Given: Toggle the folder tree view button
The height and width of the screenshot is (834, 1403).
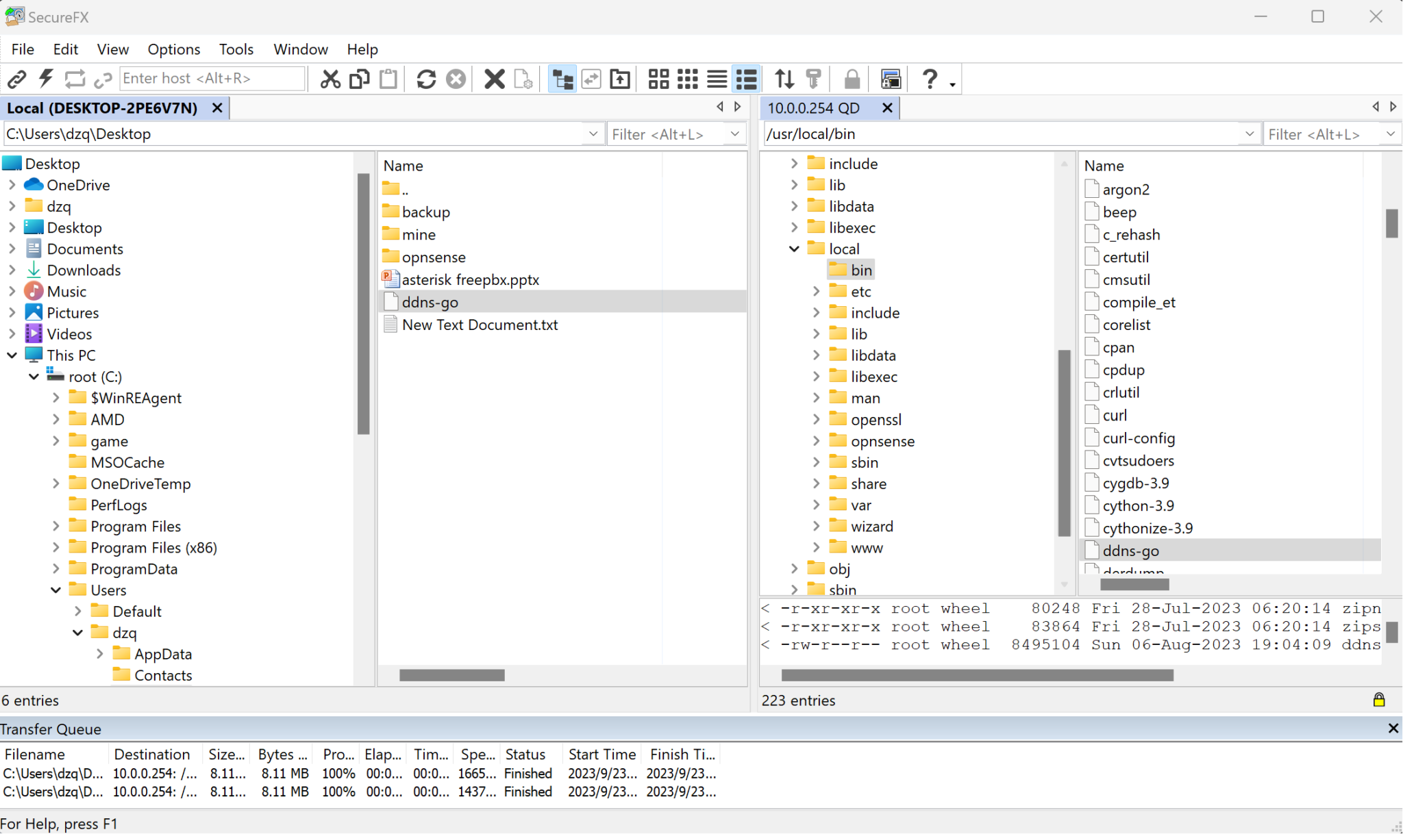Looking at the screenshot, I should [x=562, y=79].
